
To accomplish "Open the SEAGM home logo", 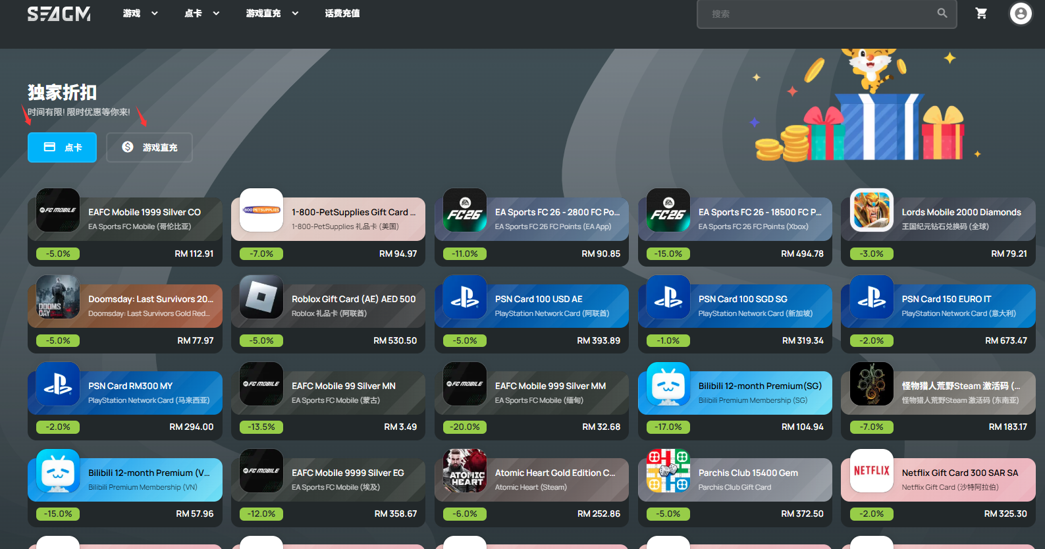I will click(59, 14).
